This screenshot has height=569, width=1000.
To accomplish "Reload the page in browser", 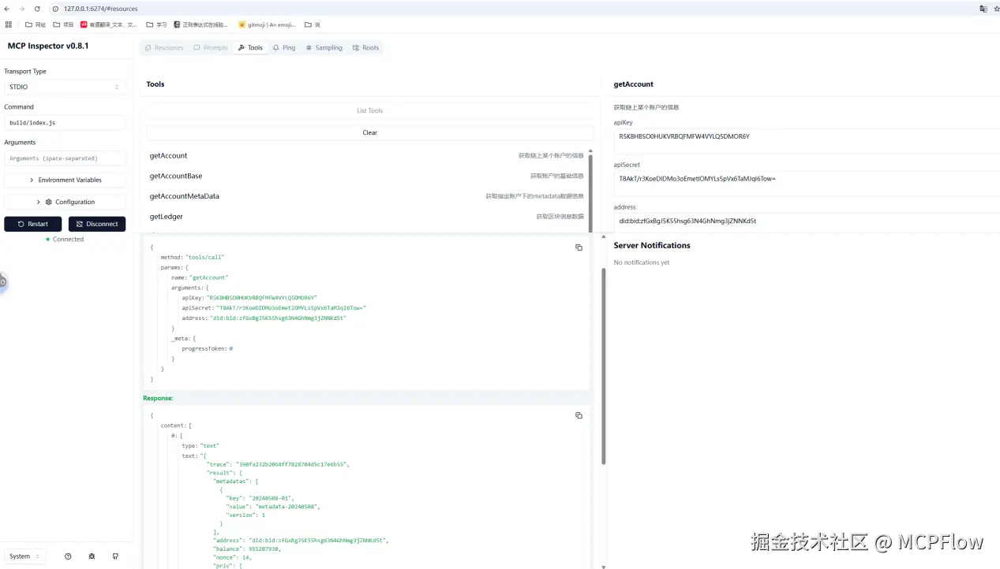I will coord(37,9).
